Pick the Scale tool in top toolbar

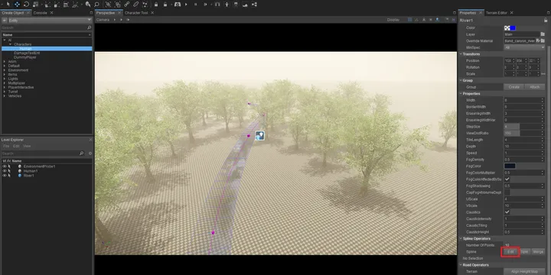pos(35,5)
